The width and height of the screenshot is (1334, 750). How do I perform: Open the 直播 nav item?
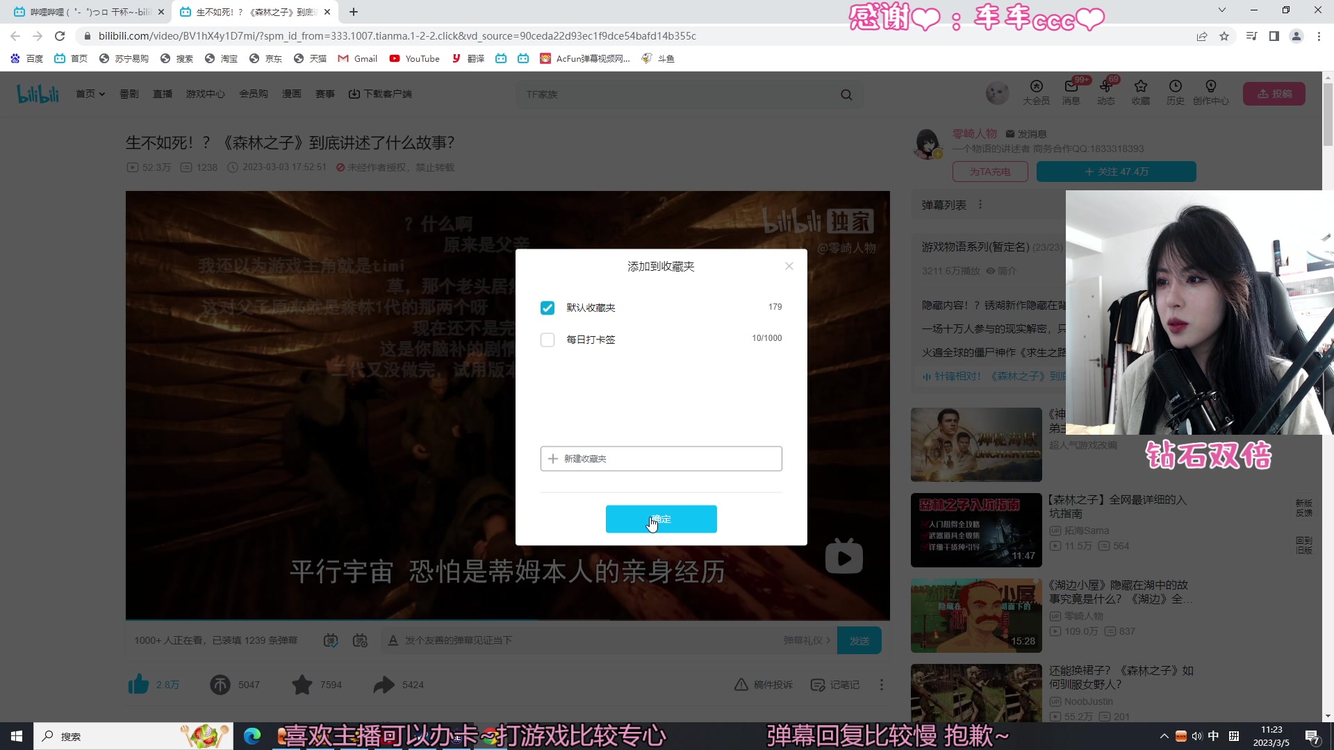[163, 94]
